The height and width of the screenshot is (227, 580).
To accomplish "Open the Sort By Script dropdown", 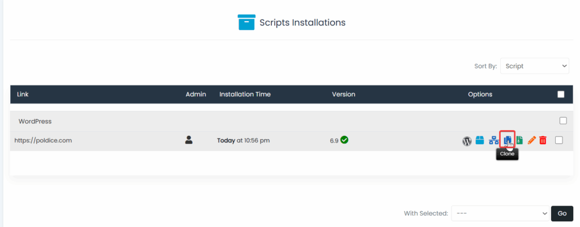I will click(x=534, y=66).
